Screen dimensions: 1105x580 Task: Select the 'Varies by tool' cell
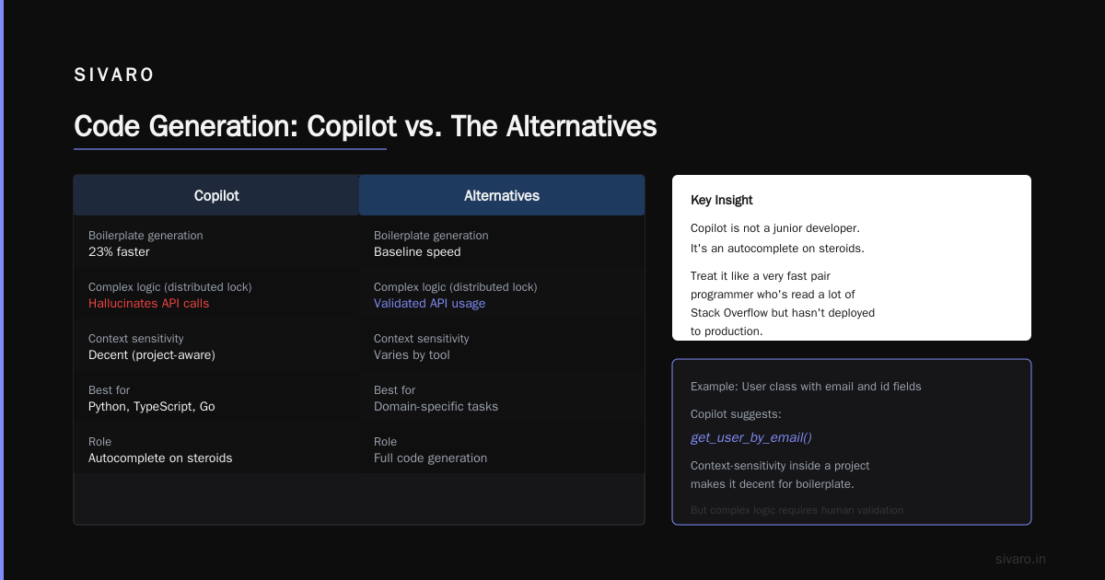502,347
